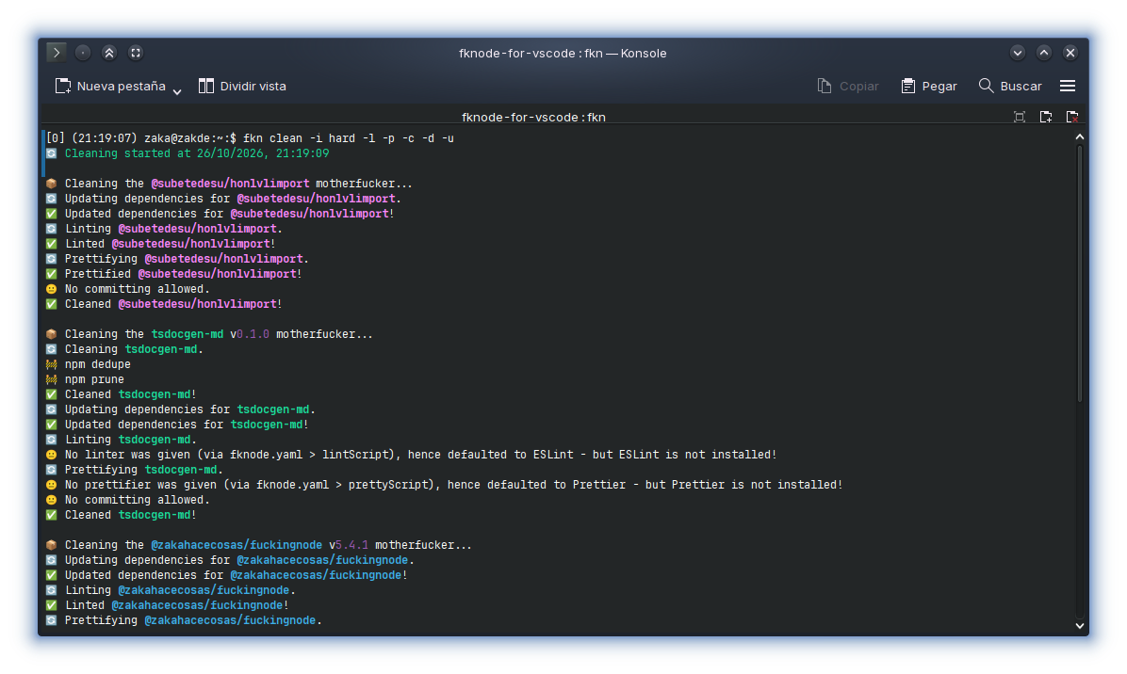The height and width of the screenshot is (674, 1127).
Task: Click the version number 'v0.1.0'
Action: (250, 334)
